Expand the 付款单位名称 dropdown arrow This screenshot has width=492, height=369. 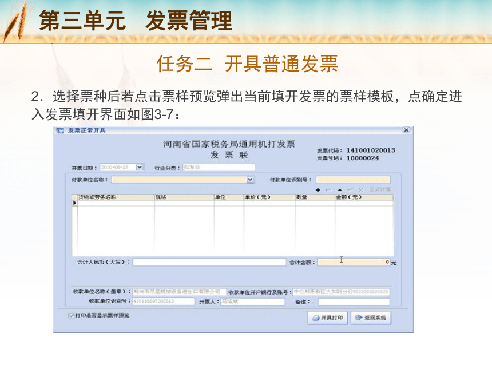251,180
